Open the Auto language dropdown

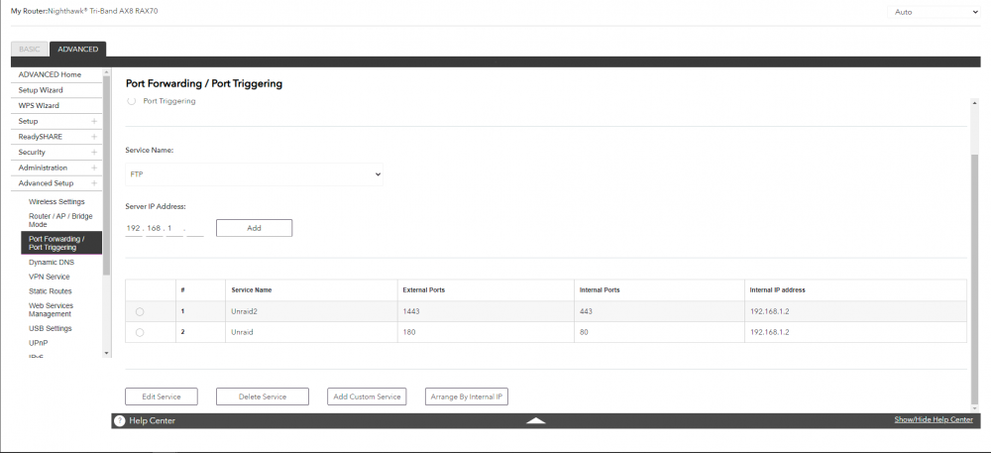934,12
